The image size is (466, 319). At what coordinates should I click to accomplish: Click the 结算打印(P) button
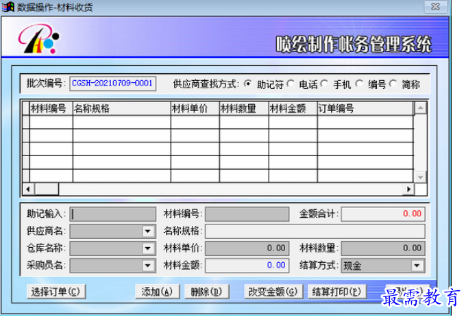point(336,292)
